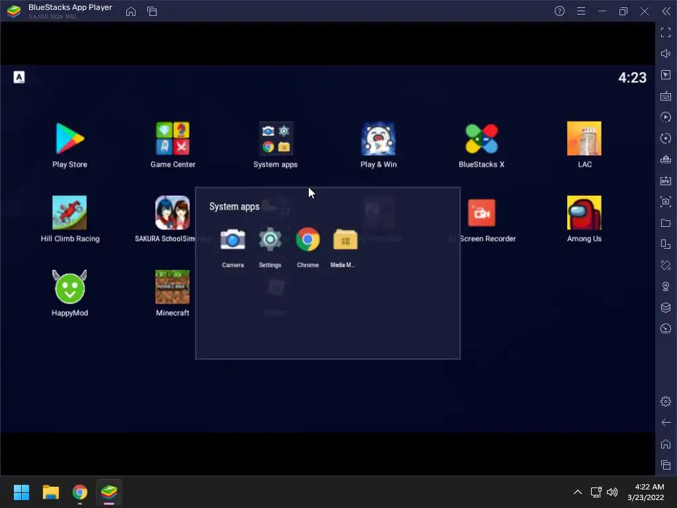
Task: Click the volume icon in BlueStacks sidebar
Action: (x=666, y=54)
